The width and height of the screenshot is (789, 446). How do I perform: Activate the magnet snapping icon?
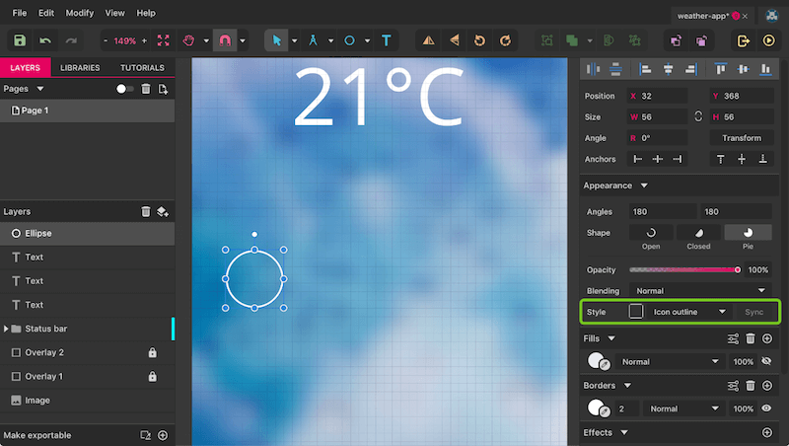pos(224,40)
